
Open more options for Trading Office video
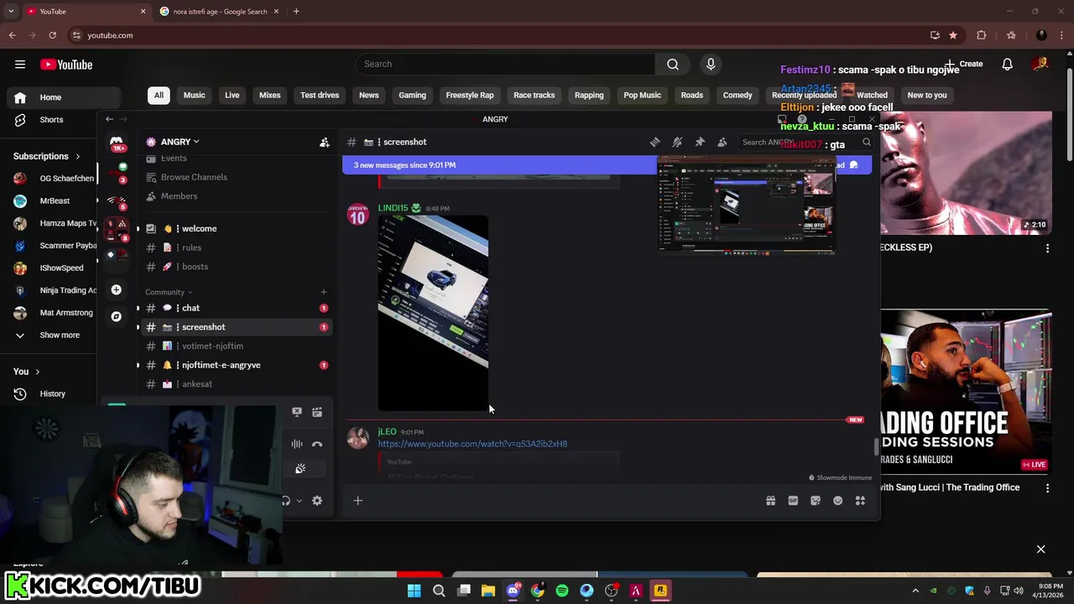[1047, 487]
